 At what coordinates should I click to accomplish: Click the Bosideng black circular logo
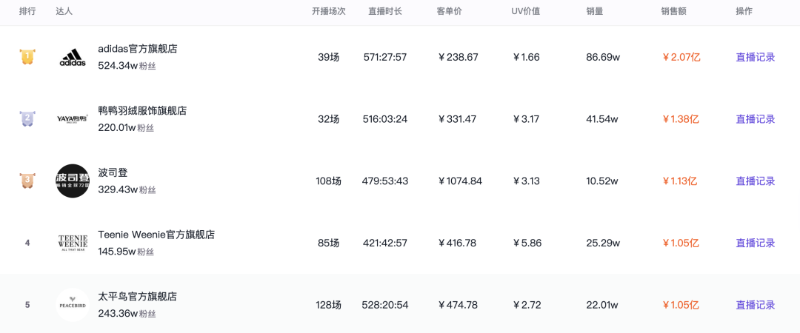point(73,181)
